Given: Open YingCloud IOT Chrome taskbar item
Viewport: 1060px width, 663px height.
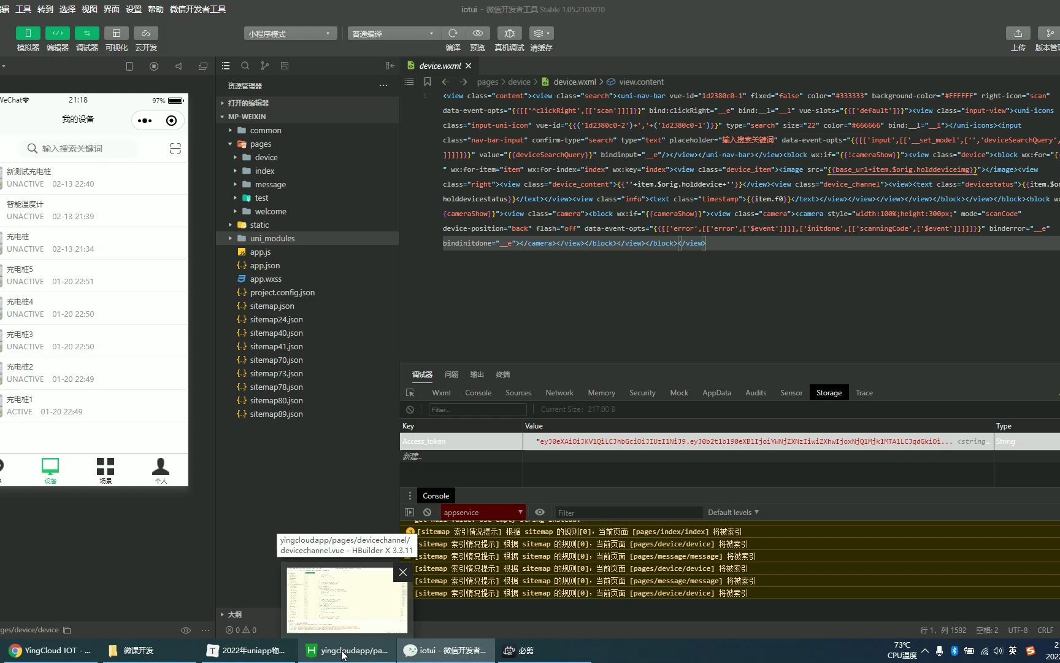Looking at the screenshot, I should click(50, 651).
